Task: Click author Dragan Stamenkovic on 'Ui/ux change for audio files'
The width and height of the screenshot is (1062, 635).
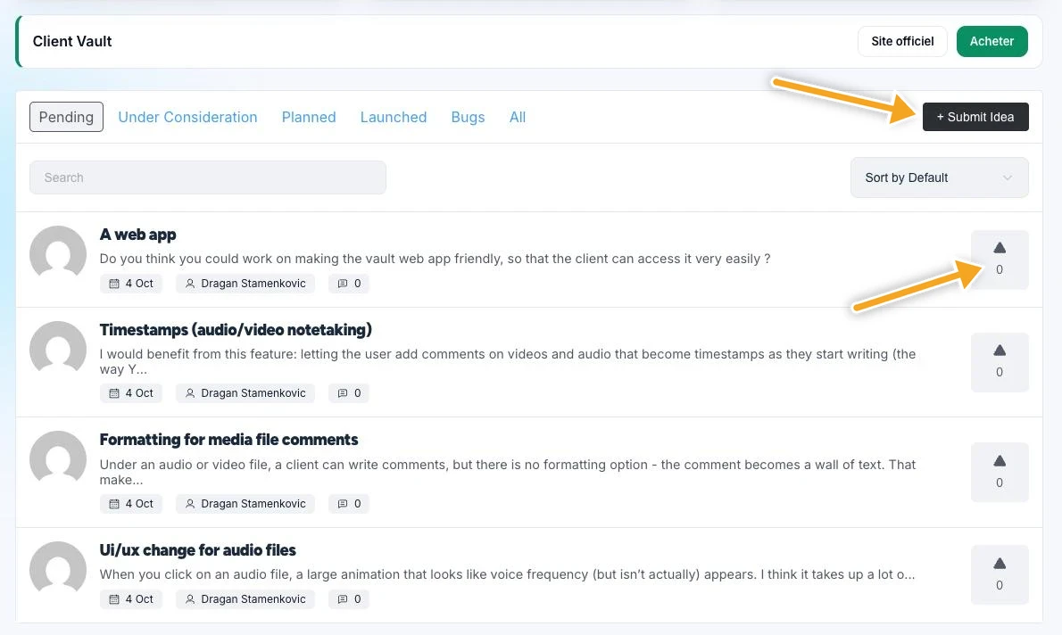Action: (x=245, y=599)
